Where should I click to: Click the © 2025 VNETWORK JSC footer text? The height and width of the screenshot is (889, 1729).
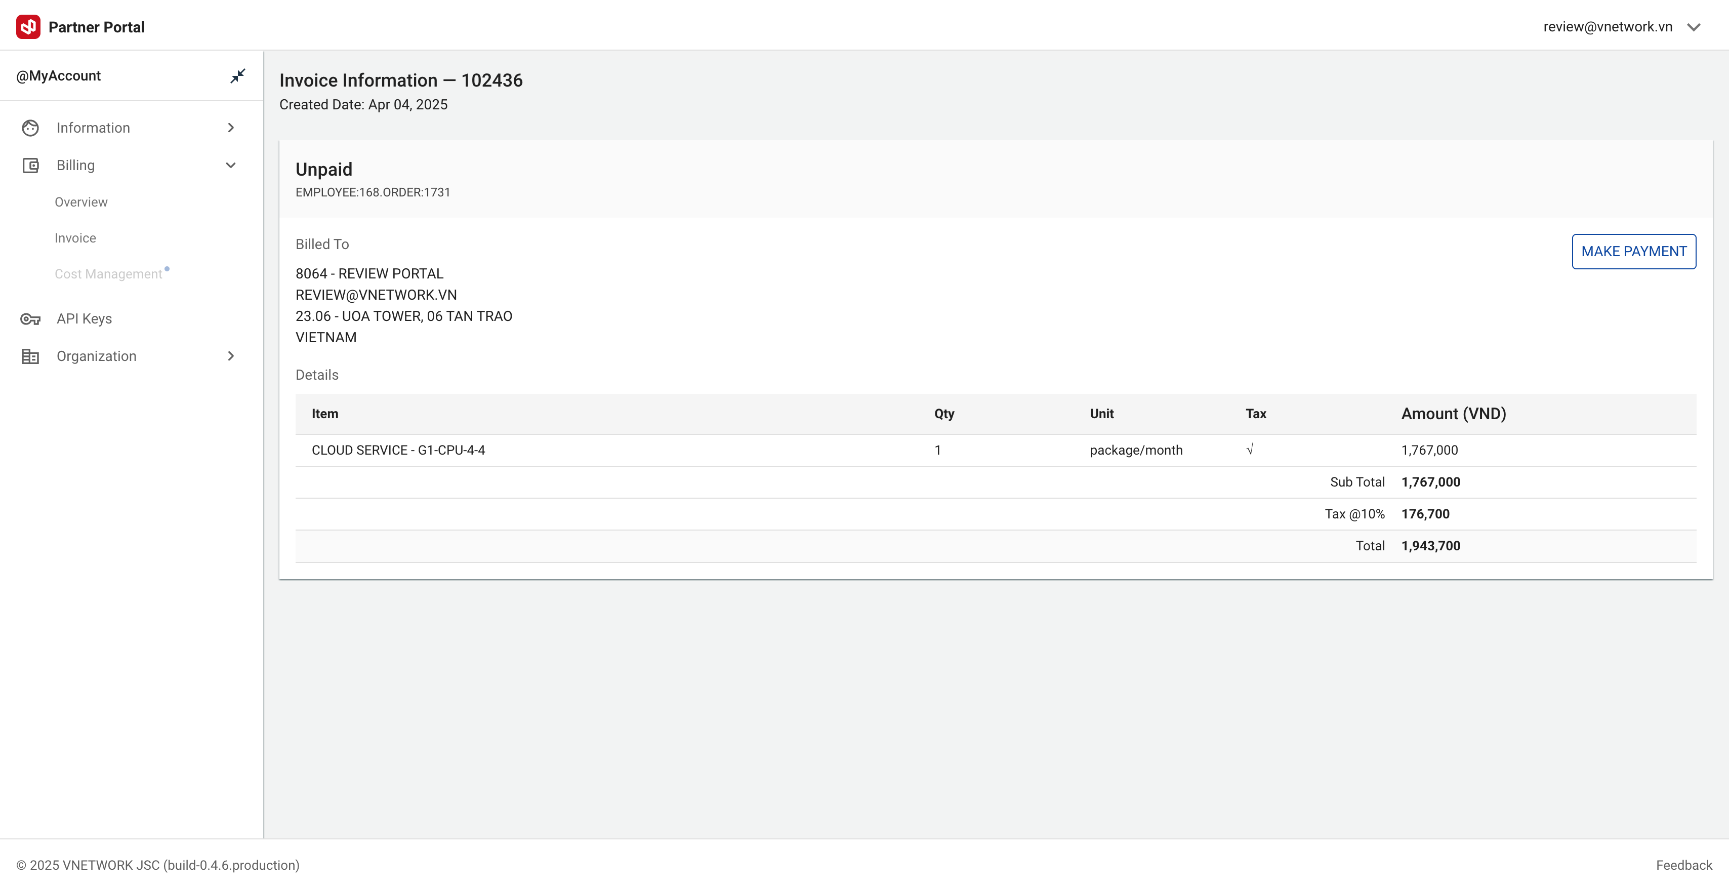point(158,865)
